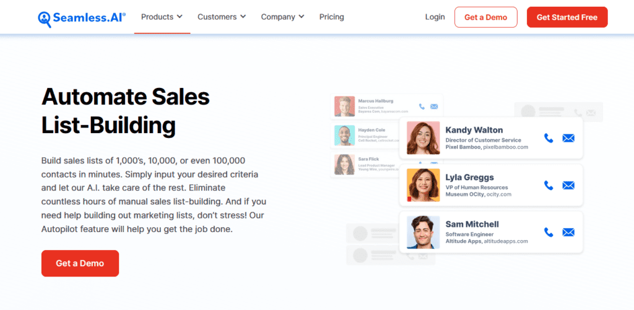Click phone icon for Lyla Greggs

[x=548, y=185]
